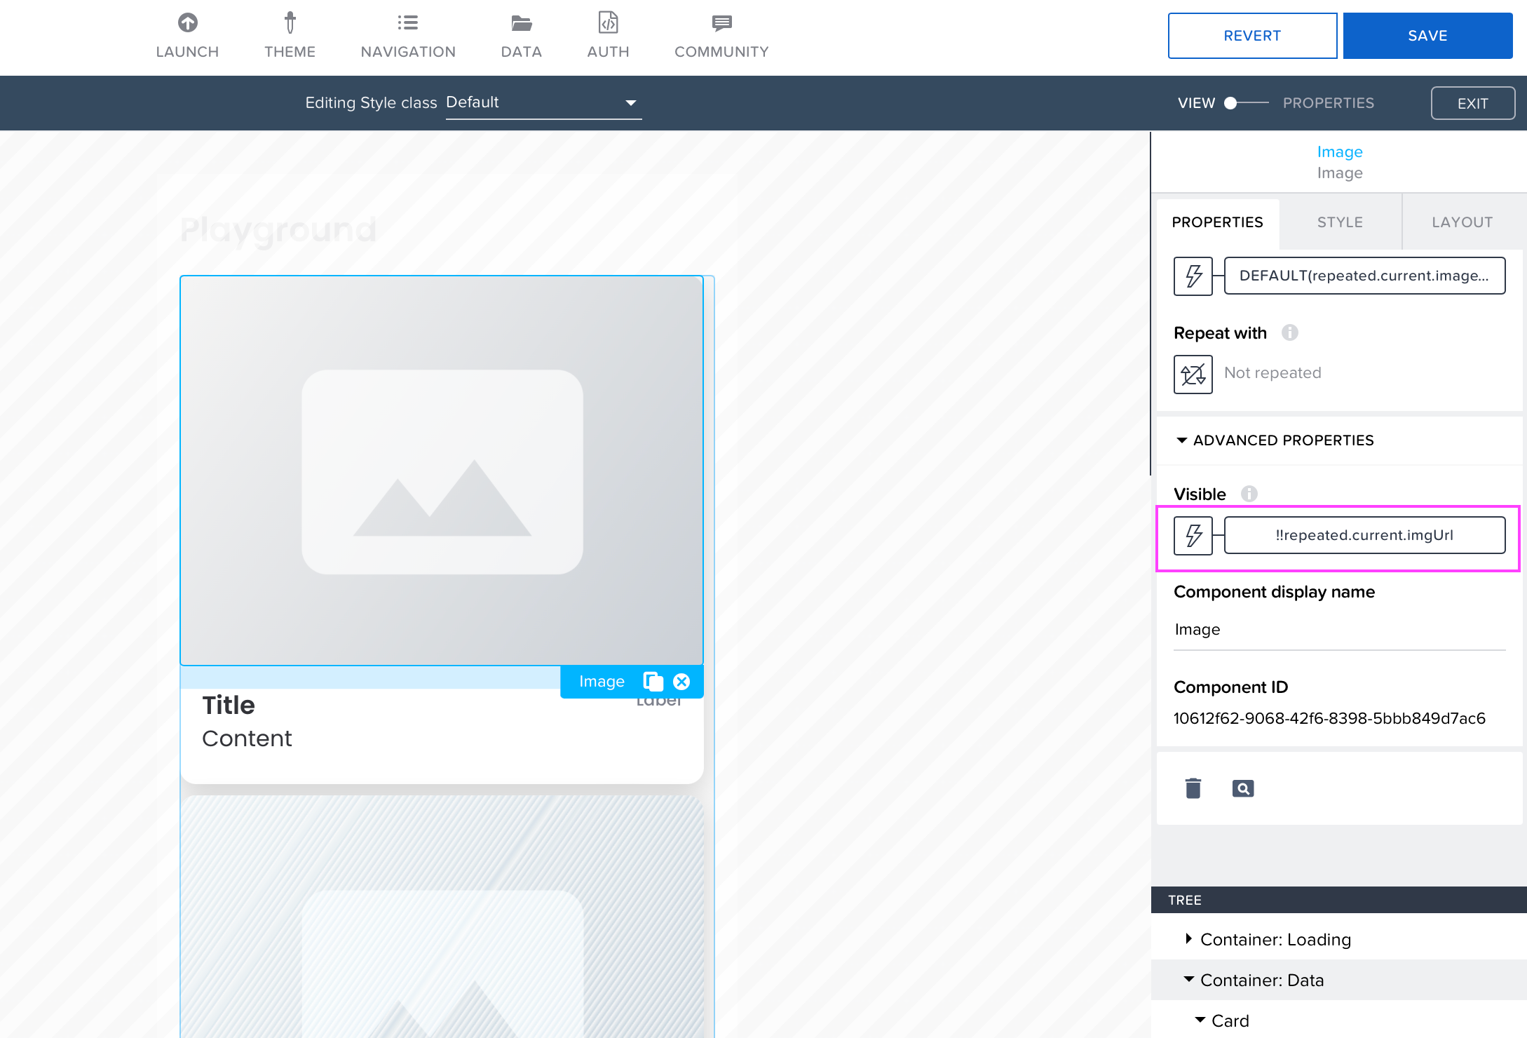Select the Component ID value text
The width and height of the screenshot is (1527, 1038).
(1329, 718)
